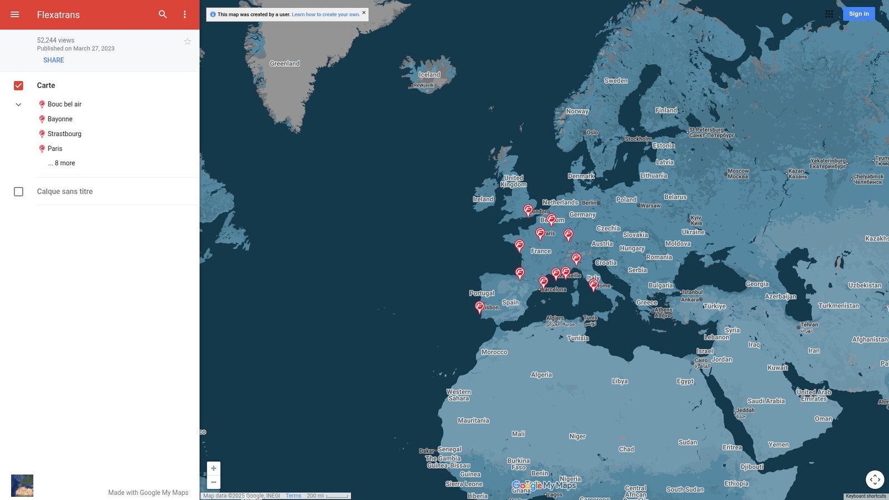
Task: Switch to satellite basemap thumbnail
Action: point(22,486)
